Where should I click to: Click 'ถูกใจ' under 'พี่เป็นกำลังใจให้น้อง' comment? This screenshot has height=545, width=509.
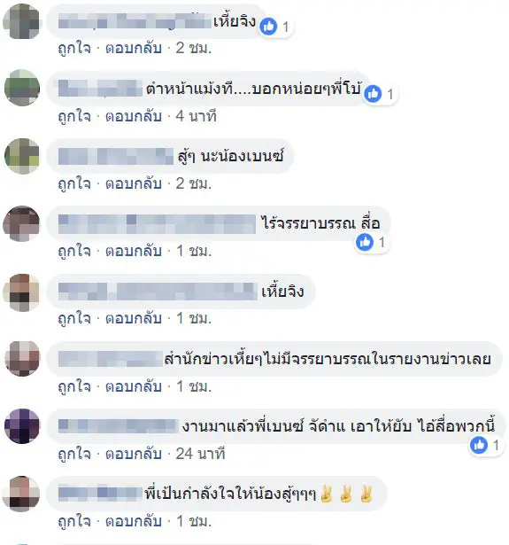click(74, 521)
